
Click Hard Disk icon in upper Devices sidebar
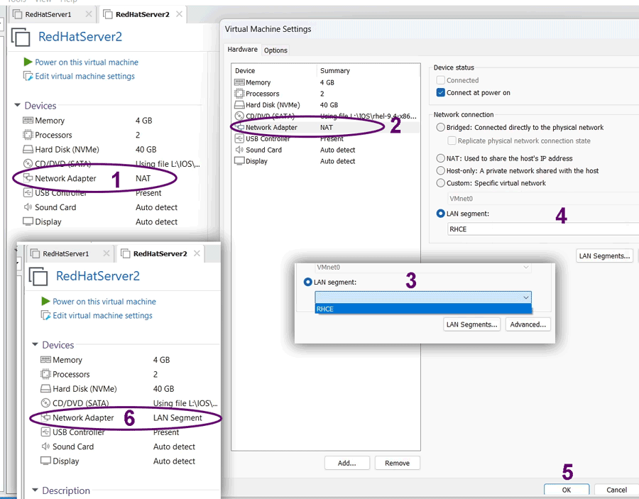28,149
